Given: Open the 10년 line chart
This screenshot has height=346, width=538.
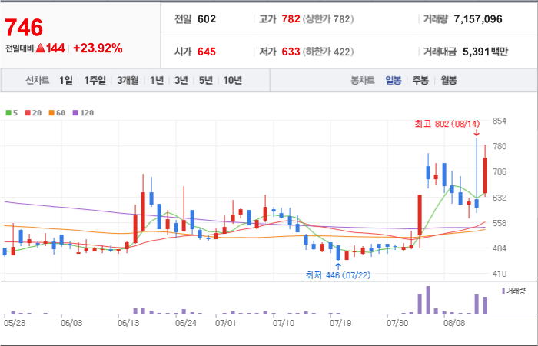Looking at the screenshot, I should pyautogui.click(x=233, y=80).
